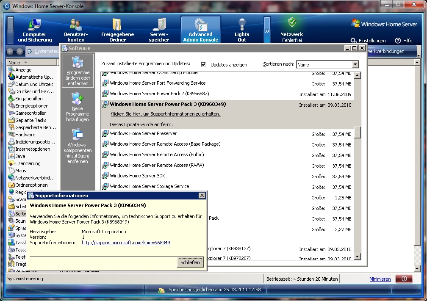Click support information link for Power Pack 3
This screenshot has height=301, width=427.
(165, 114)
